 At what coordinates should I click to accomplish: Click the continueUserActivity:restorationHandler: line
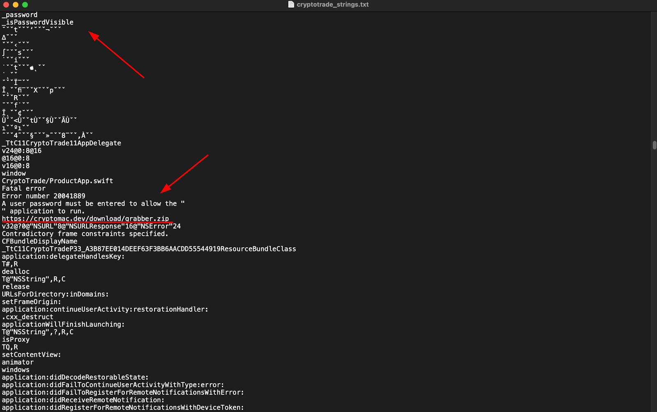click(x=105, y=309)
